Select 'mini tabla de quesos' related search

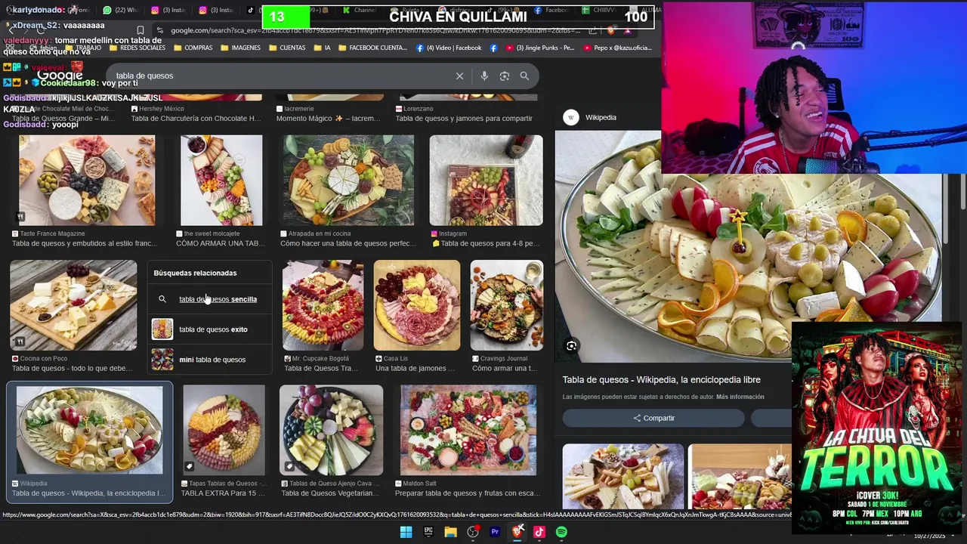click(209, 360)
